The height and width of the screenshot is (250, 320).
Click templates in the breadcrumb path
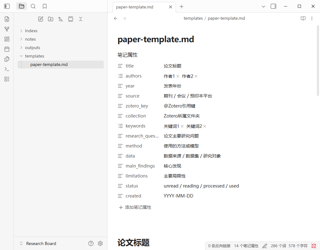[x=193, y=18]
